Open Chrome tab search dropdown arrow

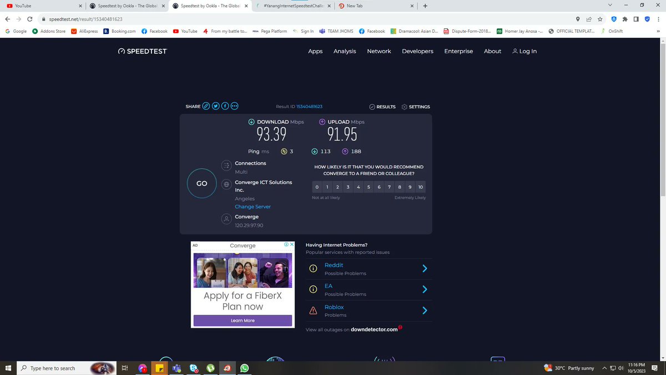610,6
